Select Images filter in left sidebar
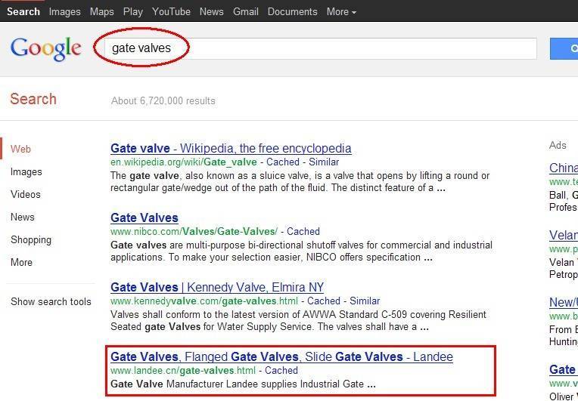 pos(26,172)
